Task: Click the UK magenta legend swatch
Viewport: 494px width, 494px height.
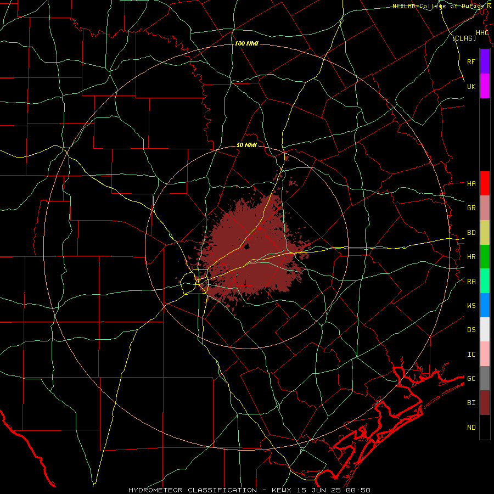Action: 485,86
